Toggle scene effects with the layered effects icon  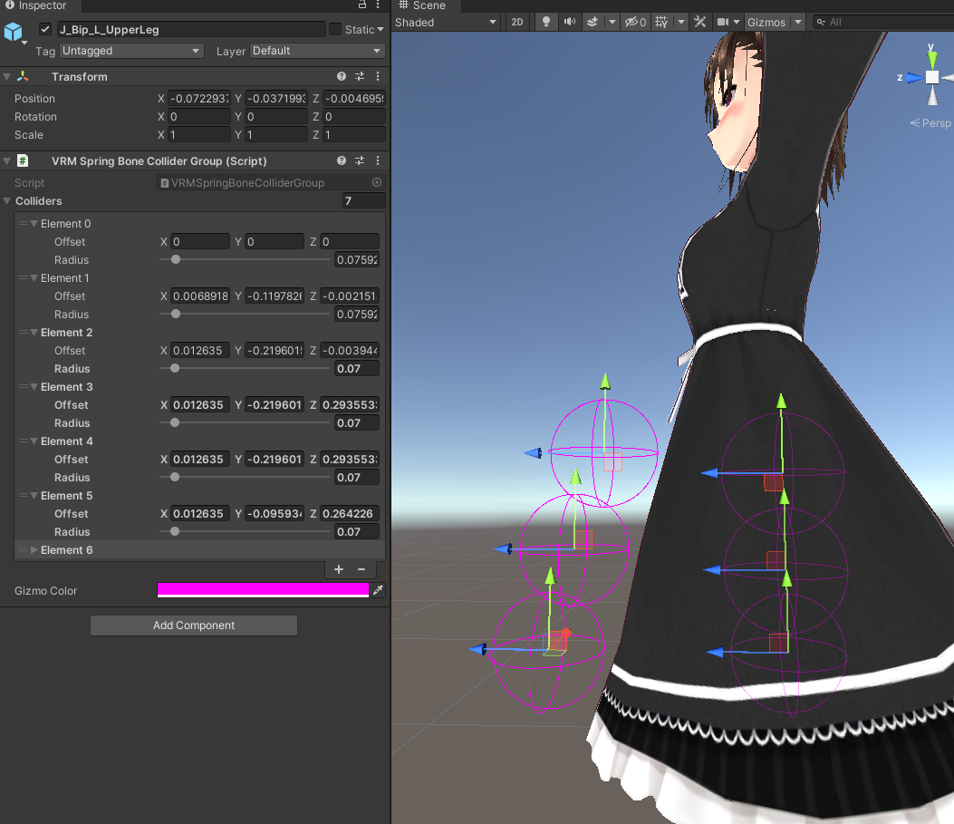pos(593,22)
